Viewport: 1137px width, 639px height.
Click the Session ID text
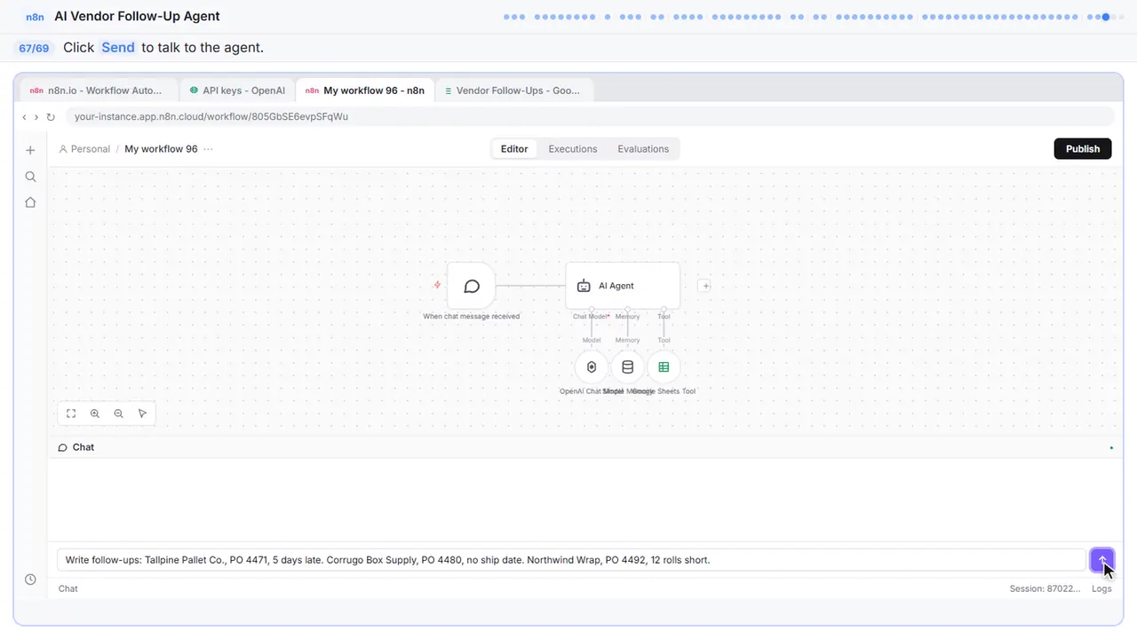pyautogui.click(x=1046, y=588)
